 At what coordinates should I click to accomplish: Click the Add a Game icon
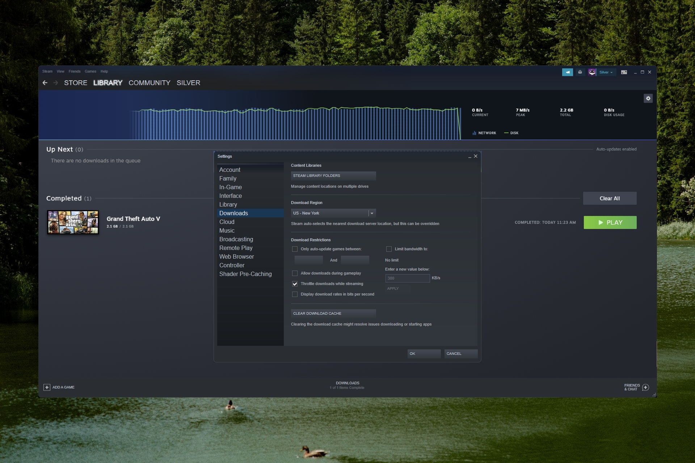coord(47,387)
